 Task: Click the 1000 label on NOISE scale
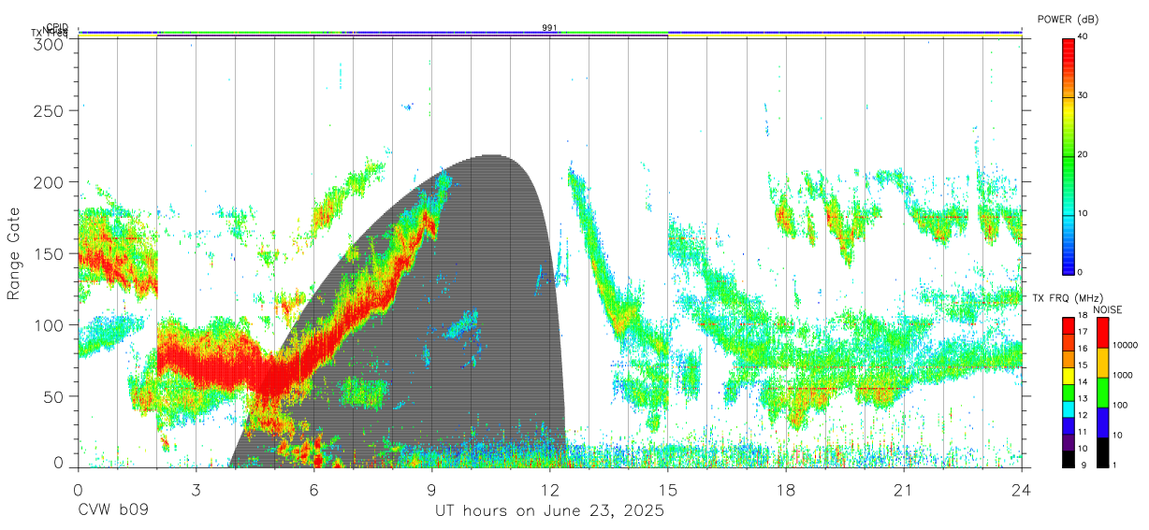pos(1122,375)
